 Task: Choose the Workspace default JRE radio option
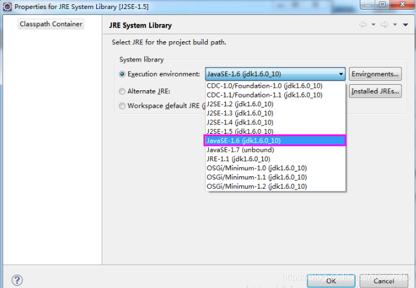tap(122, 106)
